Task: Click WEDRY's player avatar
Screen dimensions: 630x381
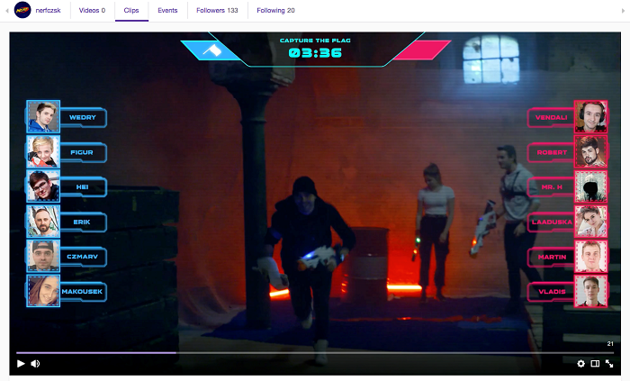Action: tap(42, 117)
